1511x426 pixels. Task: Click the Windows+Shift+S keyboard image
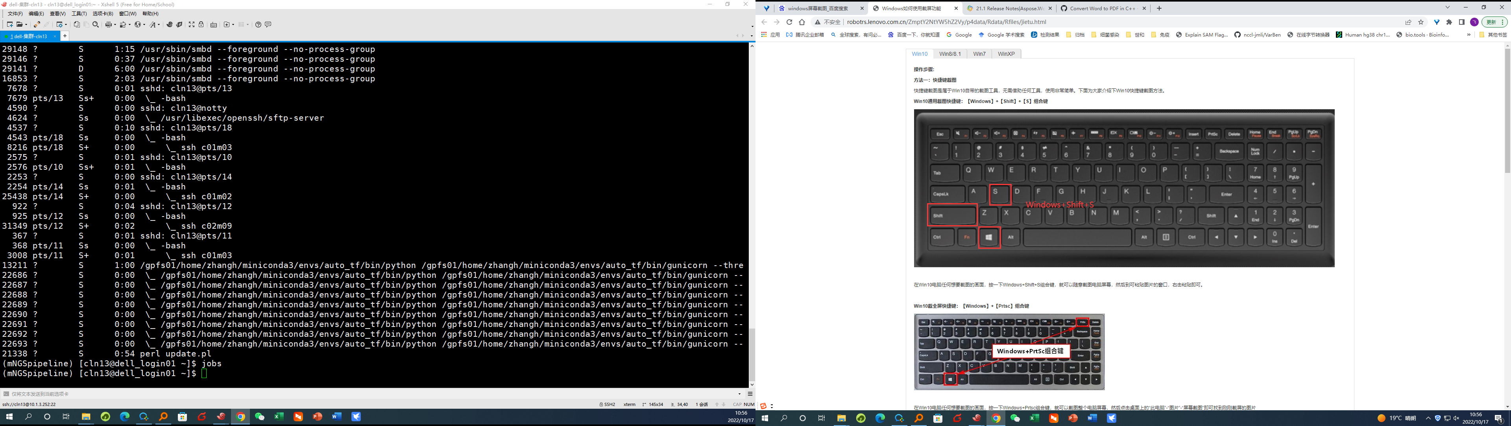click(1124, 188)
